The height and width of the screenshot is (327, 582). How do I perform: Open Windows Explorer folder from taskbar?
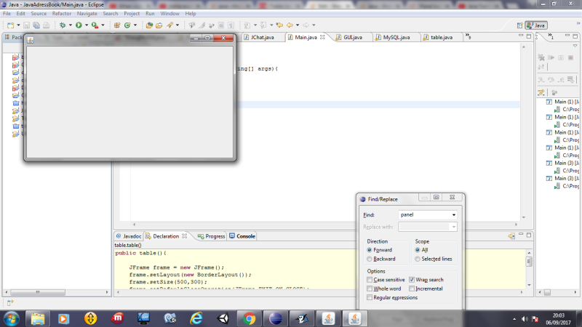pos(38,318)
